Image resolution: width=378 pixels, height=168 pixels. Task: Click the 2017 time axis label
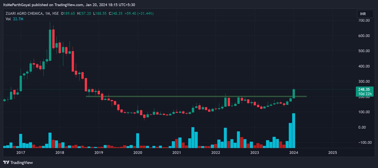[20, 153]
